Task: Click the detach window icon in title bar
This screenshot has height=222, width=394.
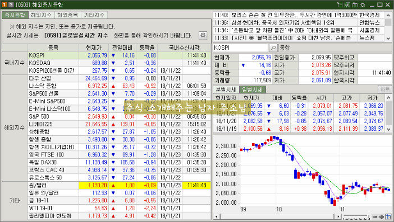Action: [x=340, y=4]
